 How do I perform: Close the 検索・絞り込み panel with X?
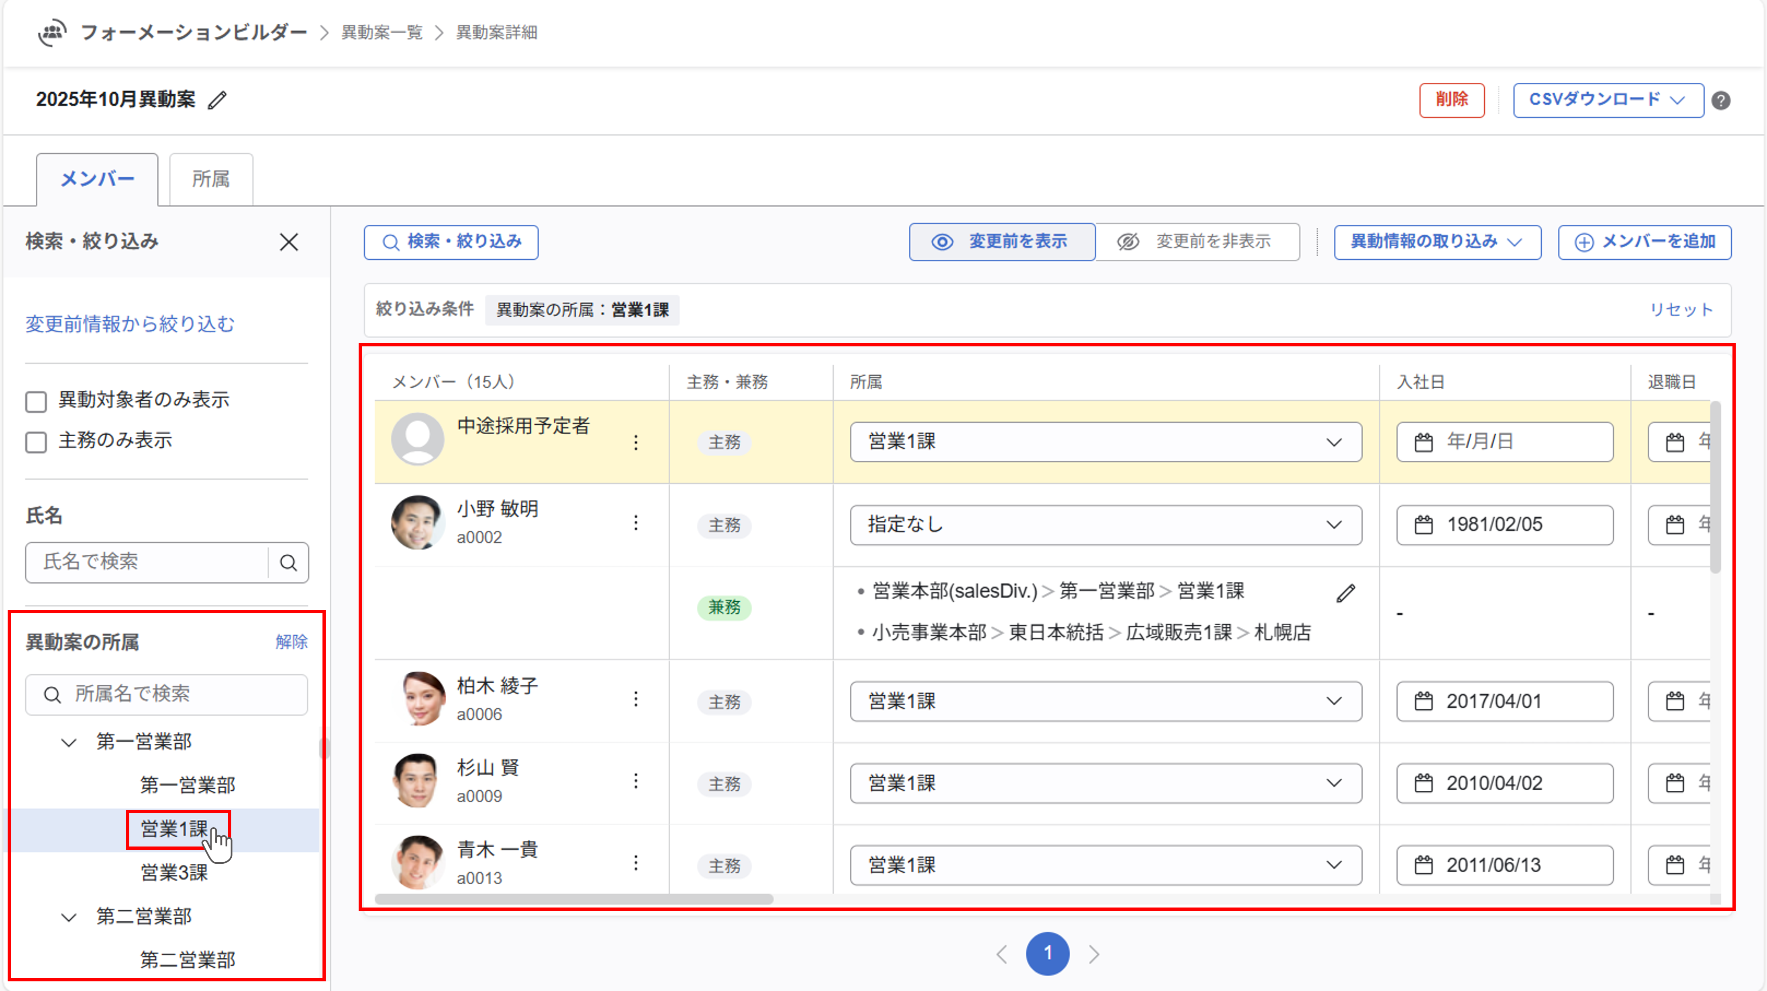[289, 242]
